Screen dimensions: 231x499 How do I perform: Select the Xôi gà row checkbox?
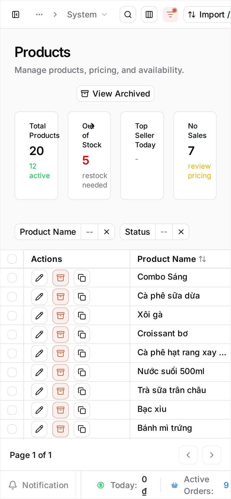point(12,316)
